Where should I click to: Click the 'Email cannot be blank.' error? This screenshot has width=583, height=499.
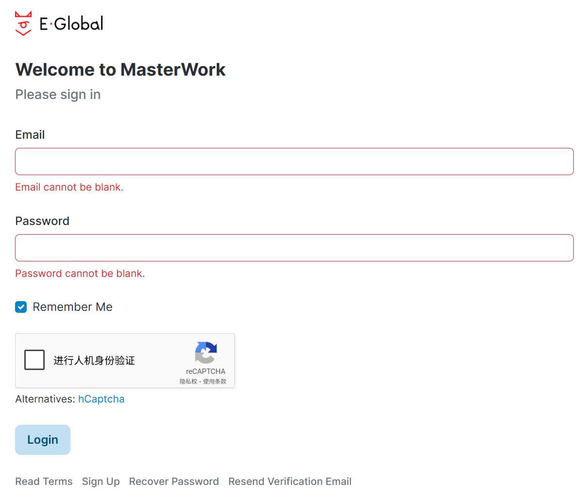(69, 187)
